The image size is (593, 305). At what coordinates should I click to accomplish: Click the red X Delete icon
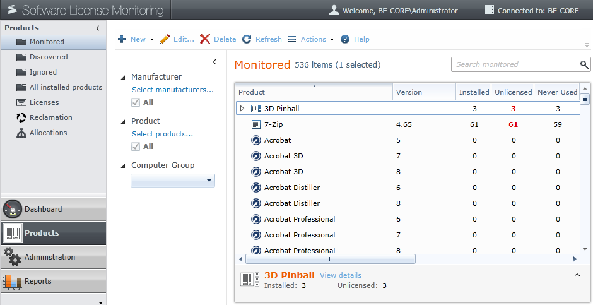(x=205, y=39)
